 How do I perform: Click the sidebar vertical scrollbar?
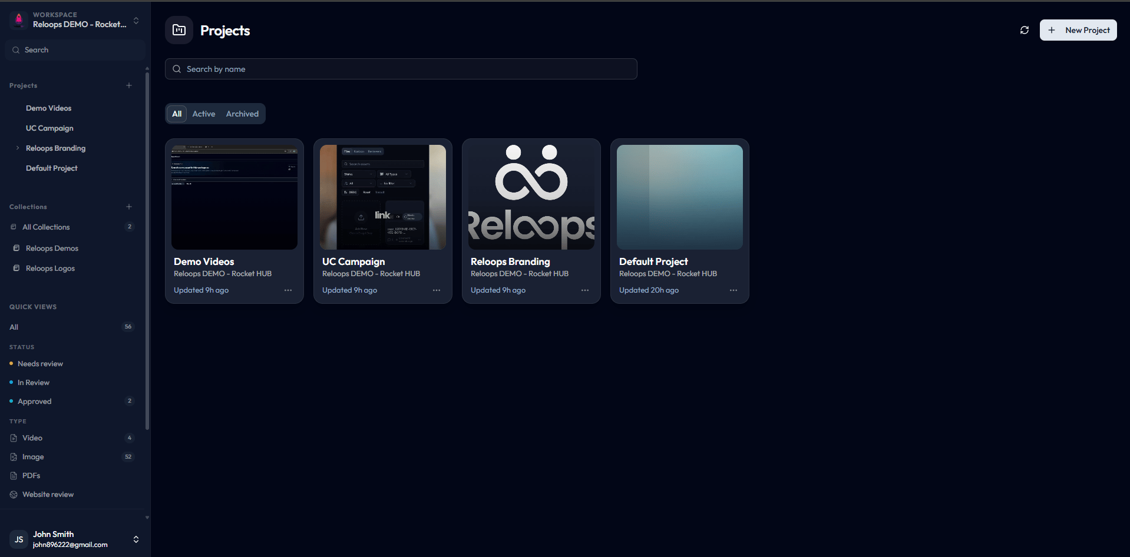click(x=147, y=250)
